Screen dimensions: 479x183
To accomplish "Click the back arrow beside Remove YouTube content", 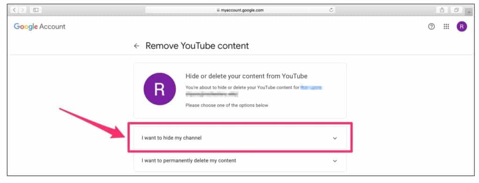I will pyautogui.click(x=137, y=46).
